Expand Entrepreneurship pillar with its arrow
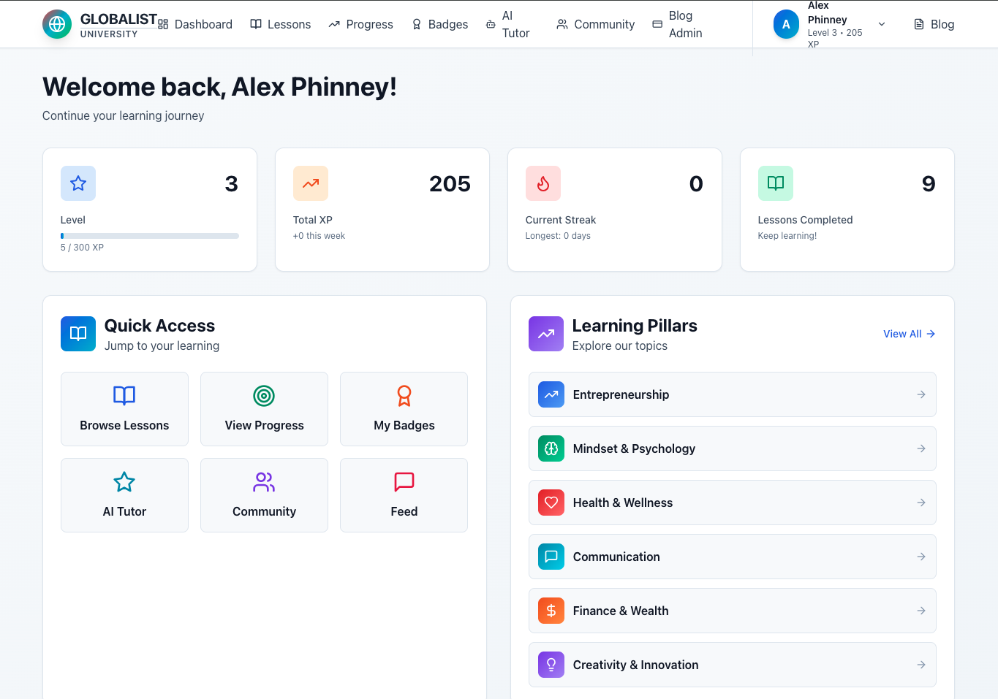This screenshot has height=699, width=998. point(921,394)
